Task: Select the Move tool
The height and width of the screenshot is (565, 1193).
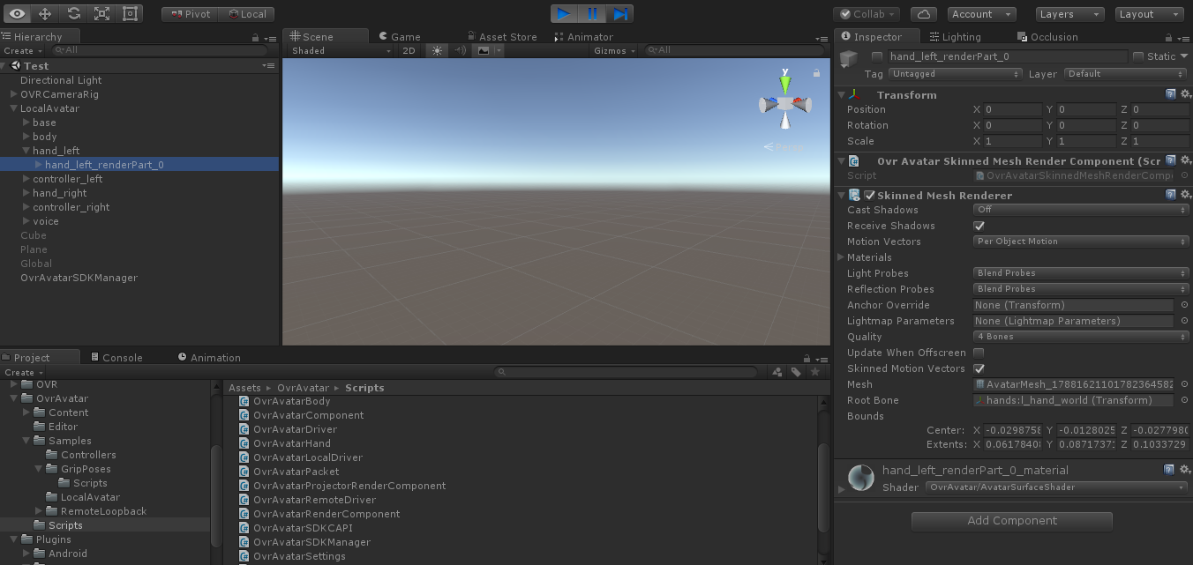Action: (x=45, y=14)
